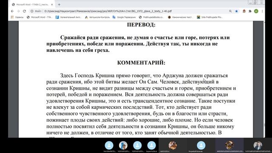Click the browser forward arrow
The image size is (272, 153).
[x=18, y=11]
